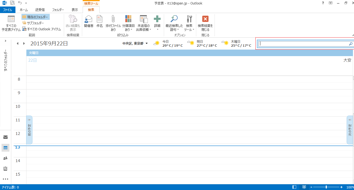Screen dimensions: 354x190
Task: Click the 2015年9月22日 date heading
Action: pos(49,43)
